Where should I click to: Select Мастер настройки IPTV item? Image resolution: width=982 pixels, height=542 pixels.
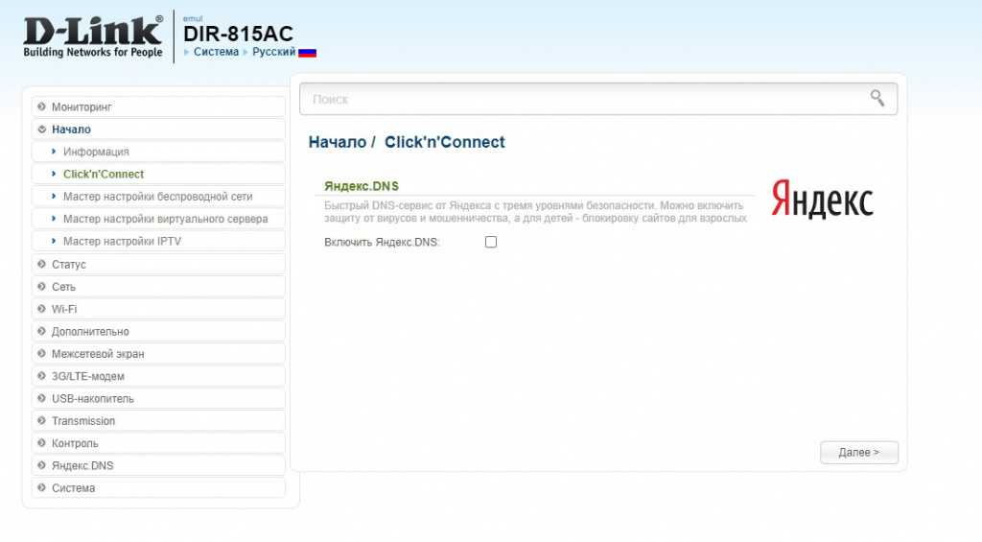122,242
